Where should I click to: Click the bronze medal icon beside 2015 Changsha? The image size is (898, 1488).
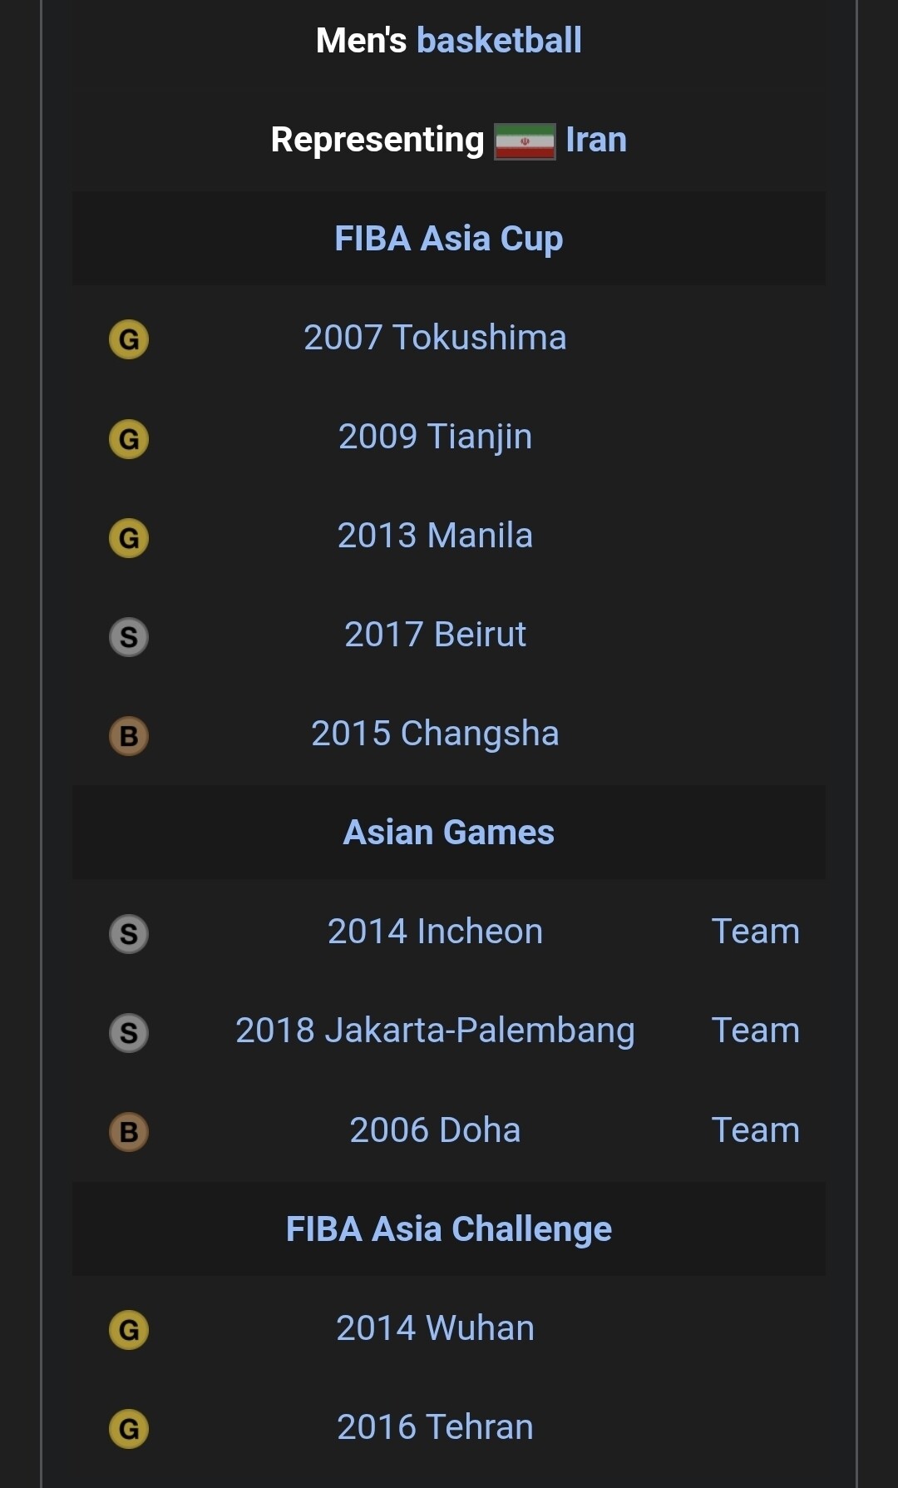(129, 736)
